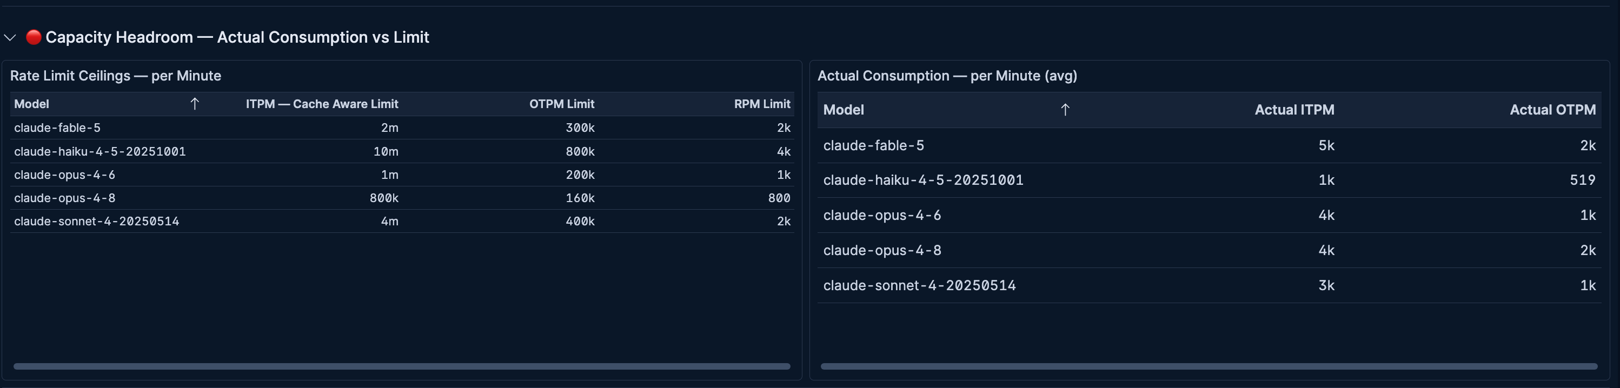
Task: Open the Actual Consumption — per Minute panel title
Action: click(947, 76)
